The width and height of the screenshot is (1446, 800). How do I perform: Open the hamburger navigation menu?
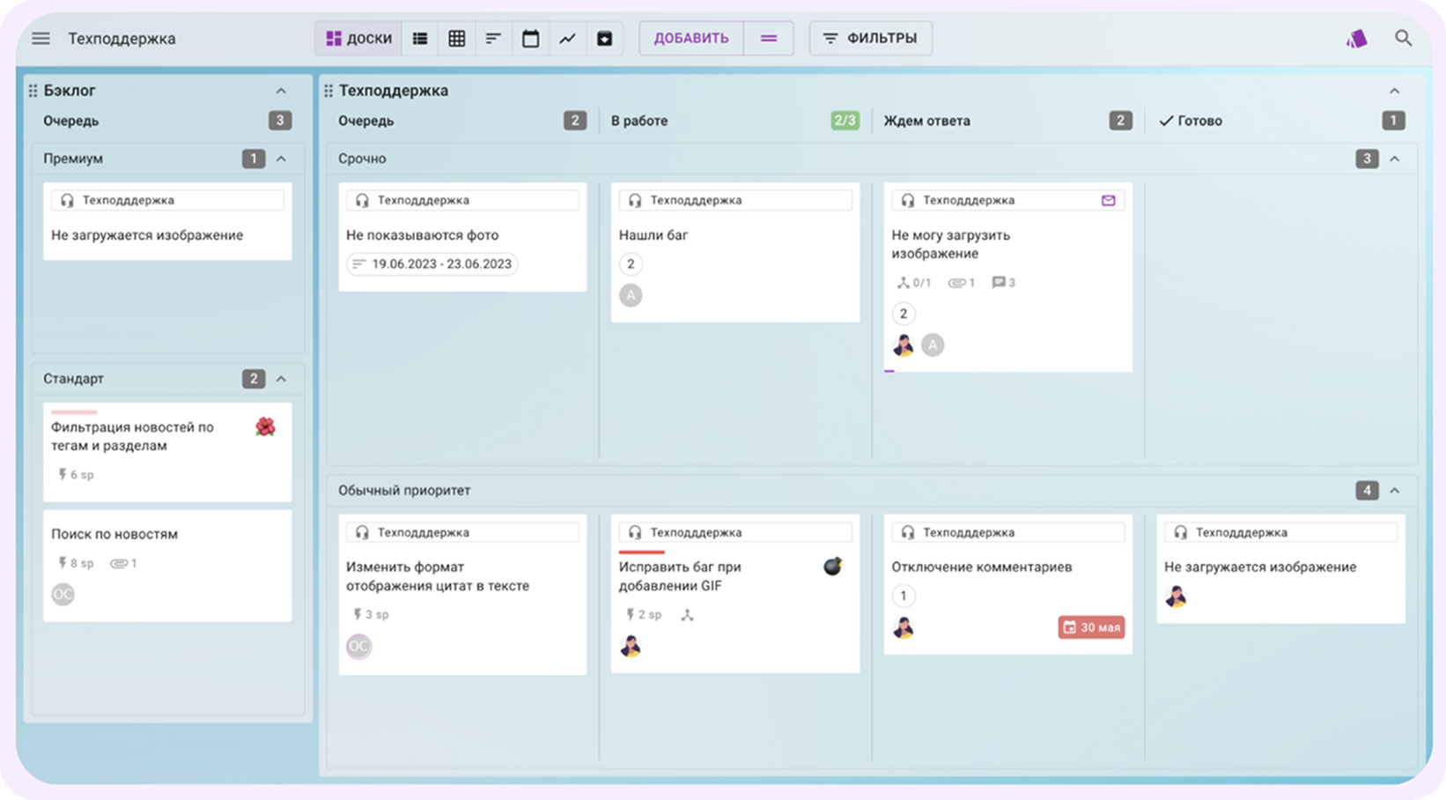(41, 38)
